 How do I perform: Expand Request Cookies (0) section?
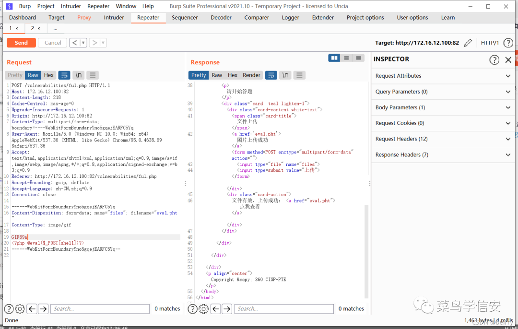point(443,123)
